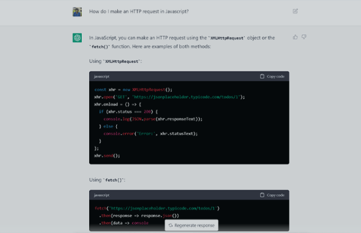Screen dimensions: 361x233
Task: Click the 'xhr.onload = () => {' line
Action: pos(118,104)
